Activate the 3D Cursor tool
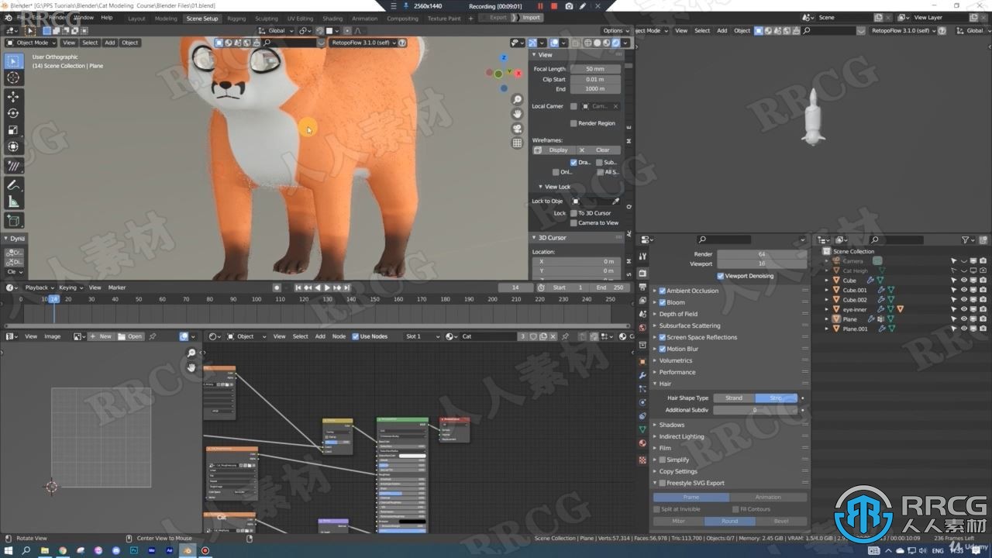 point(13,77)
